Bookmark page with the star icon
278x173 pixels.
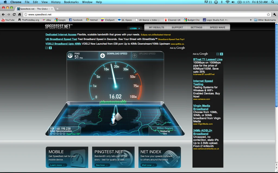click(268, 15)
